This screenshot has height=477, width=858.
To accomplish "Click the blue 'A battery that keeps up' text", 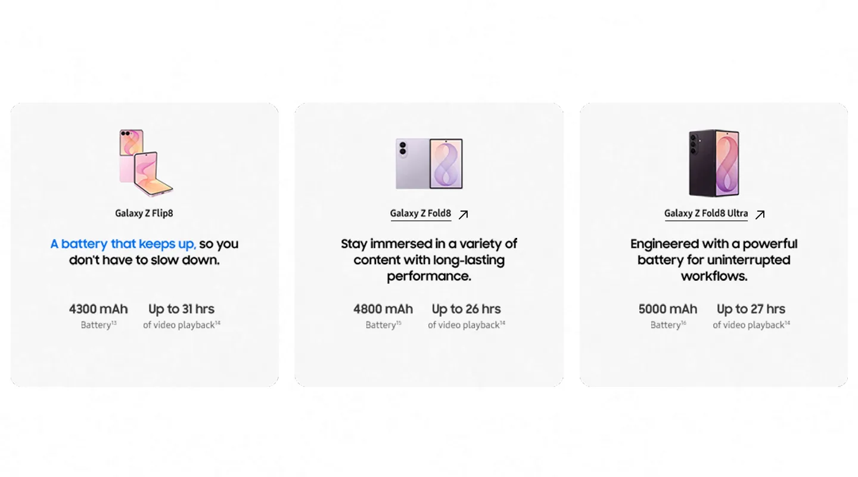I will pos(123,244).
